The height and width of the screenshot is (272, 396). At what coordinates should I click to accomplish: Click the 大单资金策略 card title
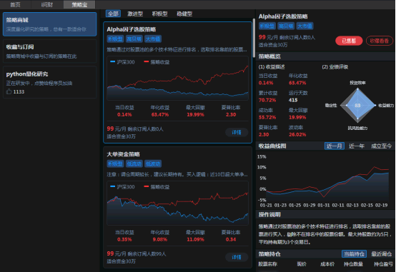tap(123, 154)
